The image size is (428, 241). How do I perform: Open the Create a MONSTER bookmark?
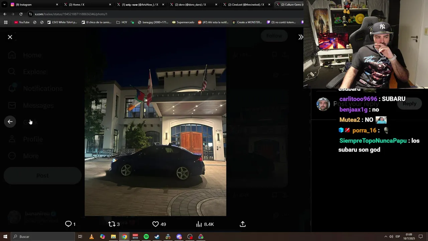247,22
